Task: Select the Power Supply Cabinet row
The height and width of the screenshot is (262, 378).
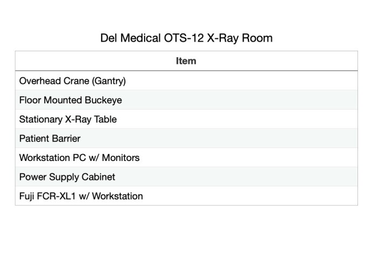Action: click(x=186, y=177)
